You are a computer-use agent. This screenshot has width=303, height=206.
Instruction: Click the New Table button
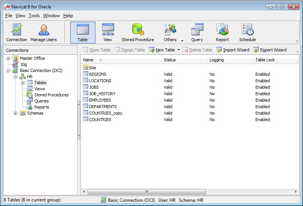pyautogui.click(x=162, y=50)
